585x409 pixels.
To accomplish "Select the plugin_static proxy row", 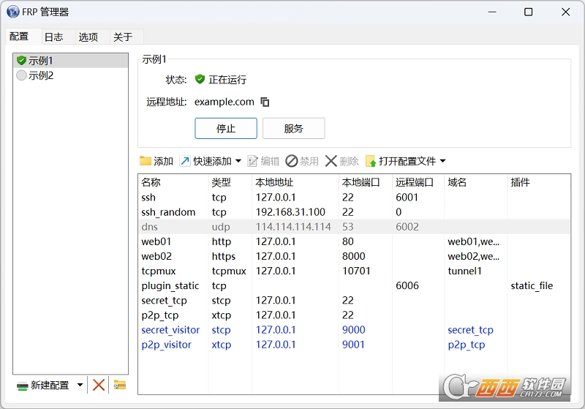I will [x=354, y=286].
